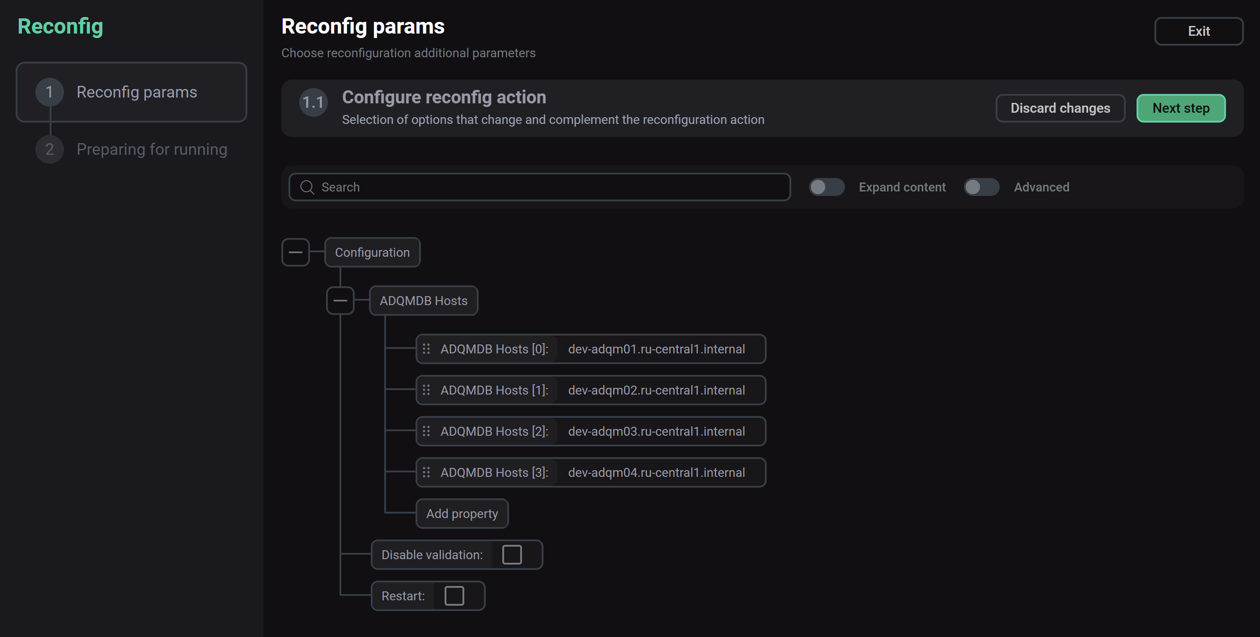Edit the dev-adqm01.ru-central1.internal value

[657, 349]
